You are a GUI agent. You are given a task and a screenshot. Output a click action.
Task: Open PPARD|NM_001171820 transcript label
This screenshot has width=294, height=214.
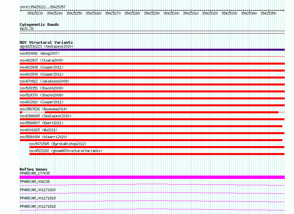tap(38, 190)
